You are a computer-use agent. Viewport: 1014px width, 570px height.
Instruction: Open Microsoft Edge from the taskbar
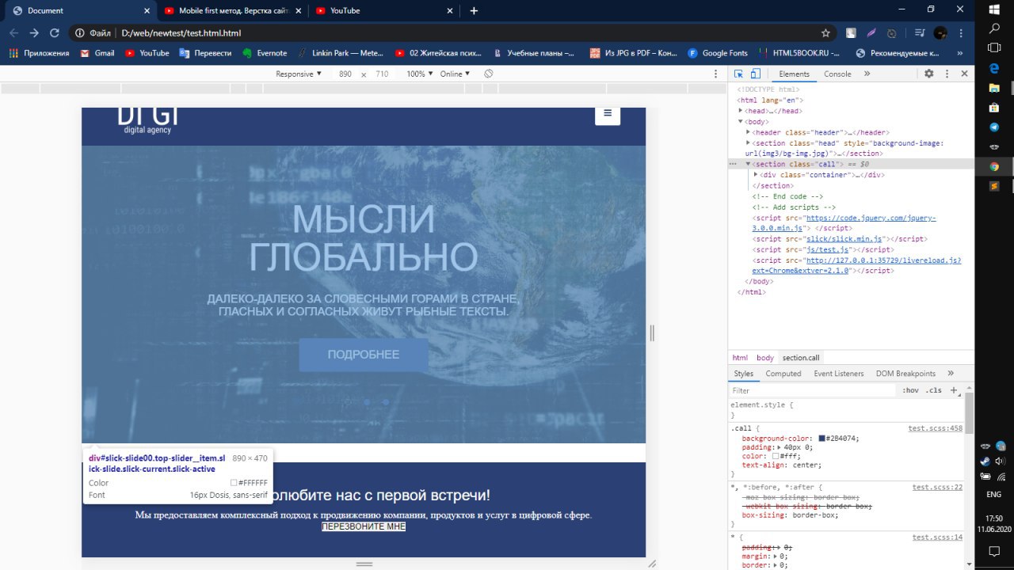(x=994, y=68)
